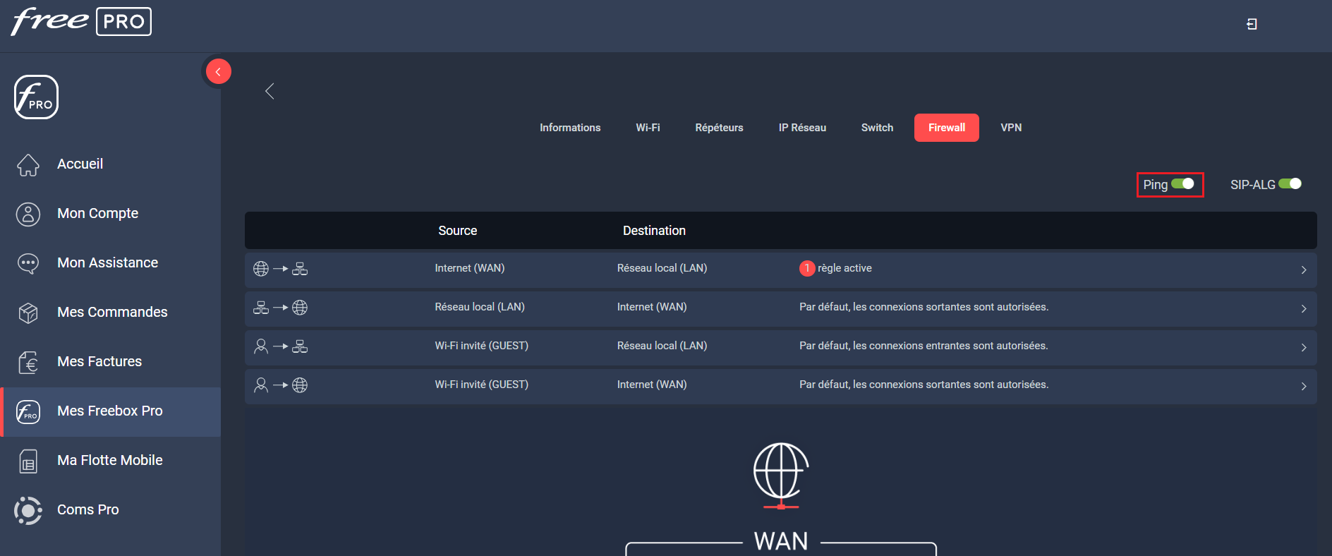Viewport: 1332px width, 556px height.
Task: Click the Ma Flotte Mobile SIM icon
Action: point(28,461)
